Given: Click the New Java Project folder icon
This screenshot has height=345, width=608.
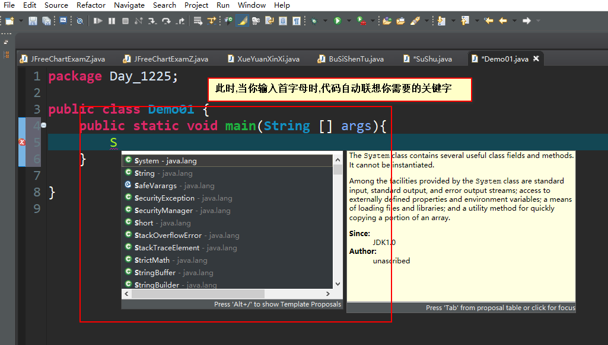Looking at the screenshot, I should 387,21.
